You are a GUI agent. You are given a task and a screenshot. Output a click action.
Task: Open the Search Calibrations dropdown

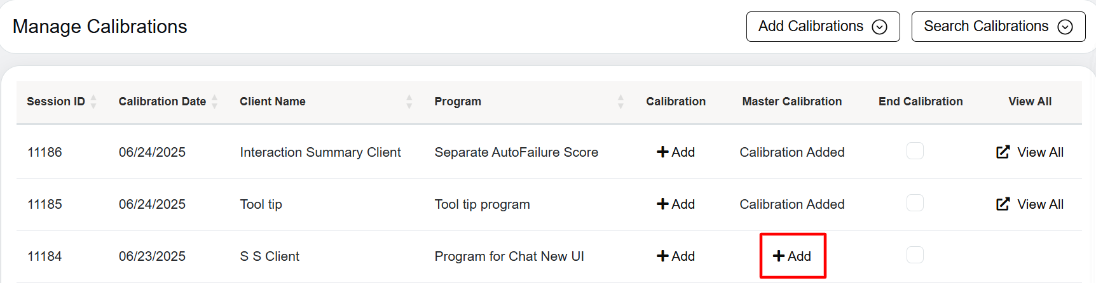(x=998, y=27)
